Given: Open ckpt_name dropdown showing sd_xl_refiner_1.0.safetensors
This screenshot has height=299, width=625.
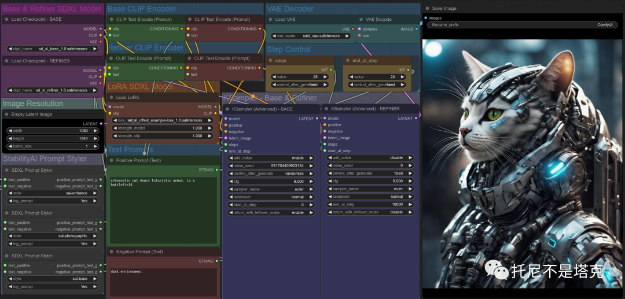Looking at the screenshot, I should [53, 90].
